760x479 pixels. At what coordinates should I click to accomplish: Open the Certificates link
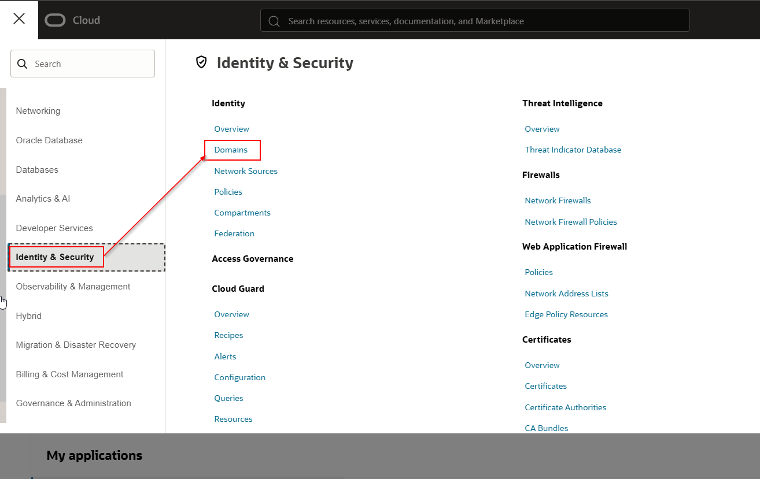(545, 386)
